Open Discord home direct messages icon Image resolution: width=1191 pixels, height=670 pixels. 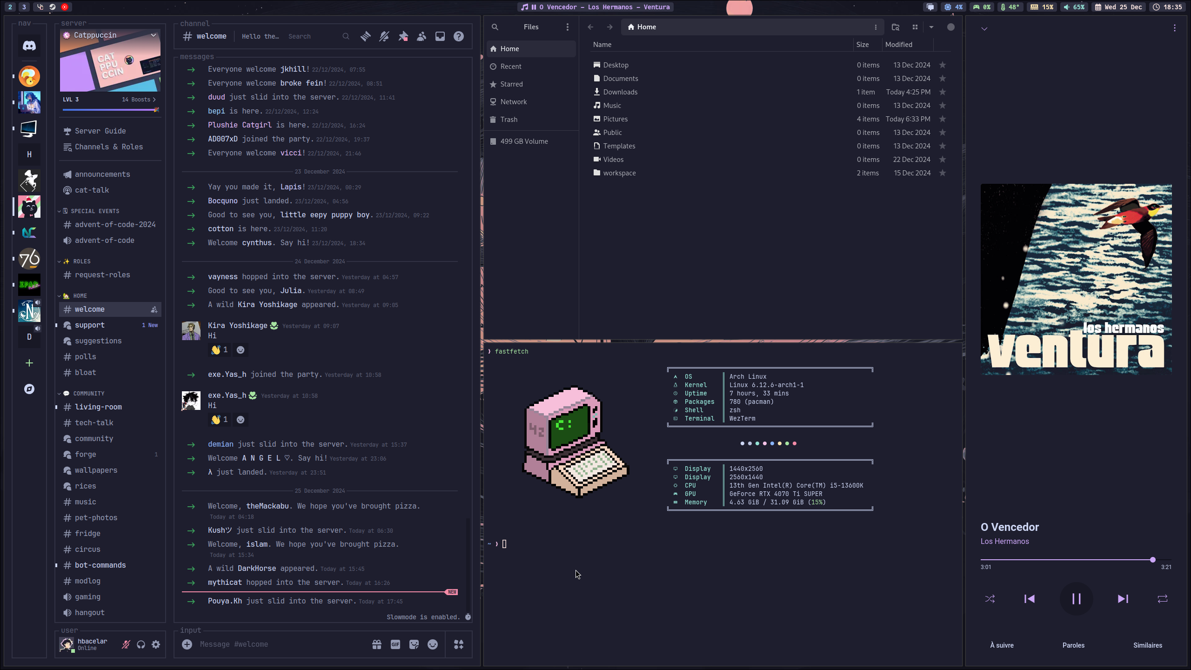click(29, 46)
